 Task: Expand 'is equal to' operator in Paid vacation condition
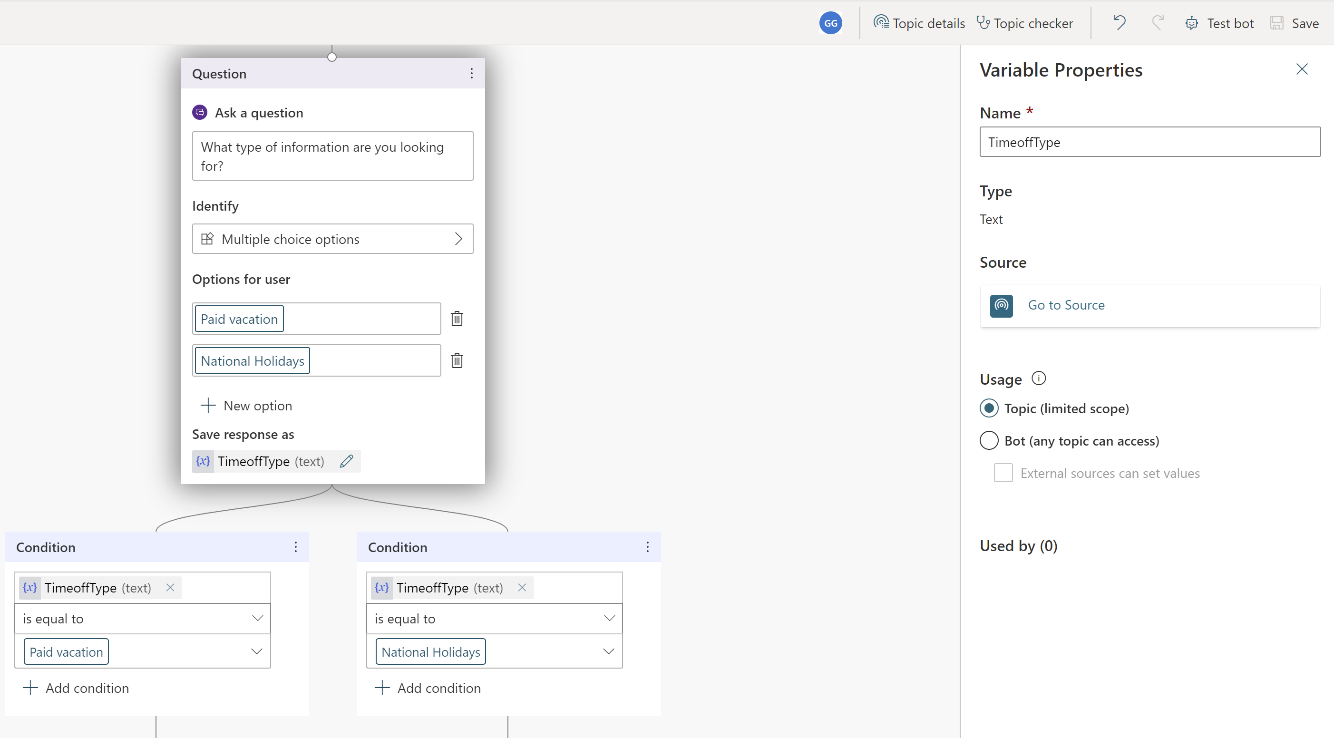(x=142, y=619)
